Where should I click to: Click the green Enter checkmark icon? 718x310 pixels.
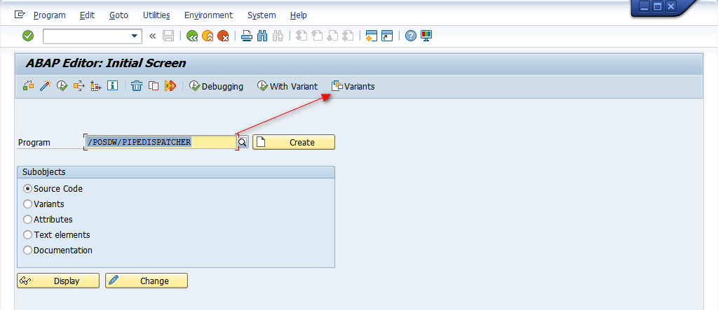pyautogui.click(x=28, y=36)
